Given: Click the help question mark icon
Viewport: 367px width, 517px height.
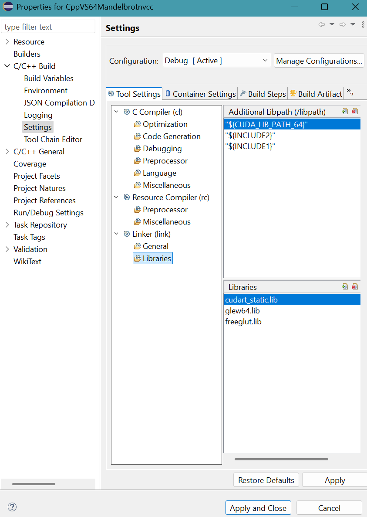Looking at the screenshot, I should [x=12, y=507].
